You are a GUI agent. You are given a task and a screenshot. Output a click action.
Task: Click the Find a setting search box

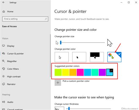click(x=25, y=19)
